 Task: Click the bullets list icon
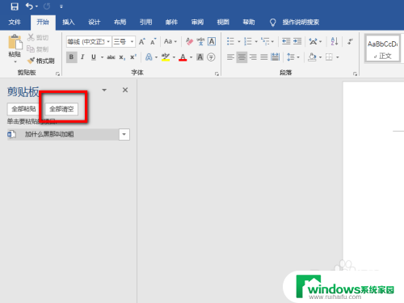[x=230, y=41]
